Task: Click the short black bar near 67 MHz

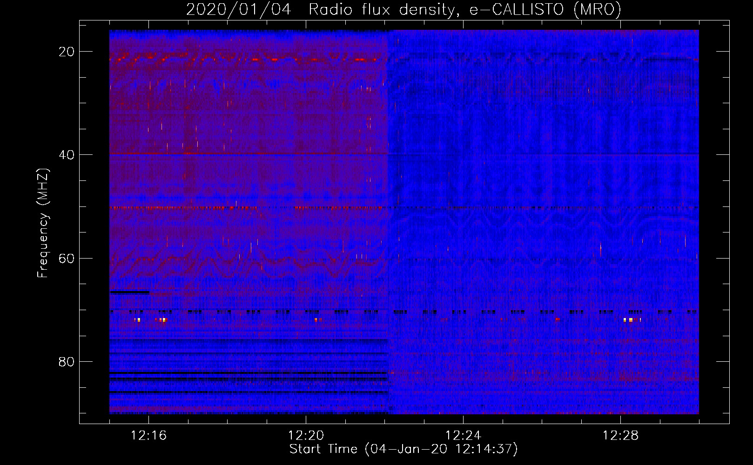Action: [x=129, y=292]
